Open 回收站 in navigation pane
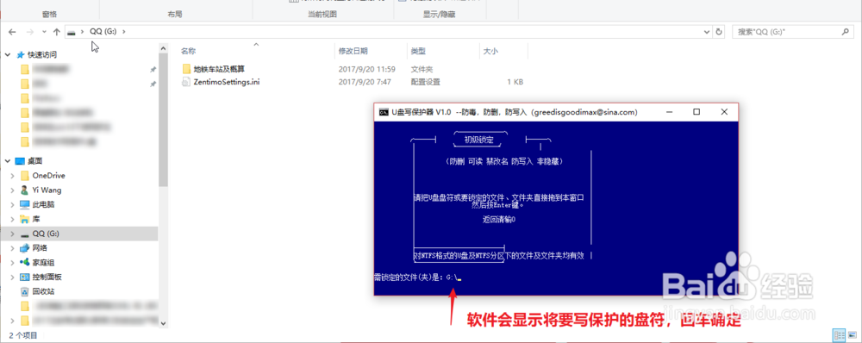Image resolution: width=862 pixels, height=343 pixels. (x=43, y=291)
